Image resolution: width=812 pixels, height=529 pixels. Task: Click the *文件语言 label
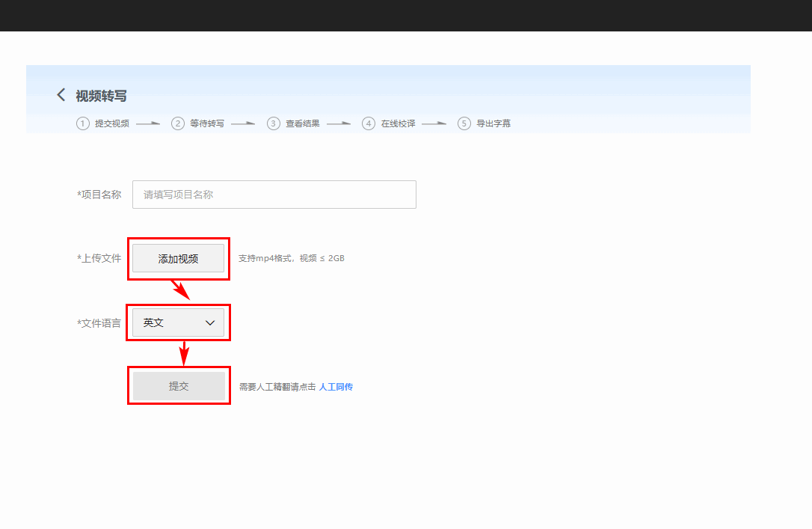[99, 322]
